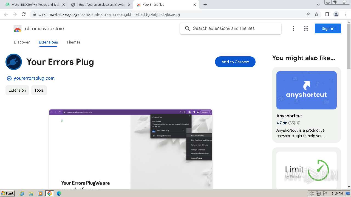Close the Watch BIOGRAPHY Movies tab
Image resolution: width=351 pixels, height=197 pixels.
tap(64, 5)
